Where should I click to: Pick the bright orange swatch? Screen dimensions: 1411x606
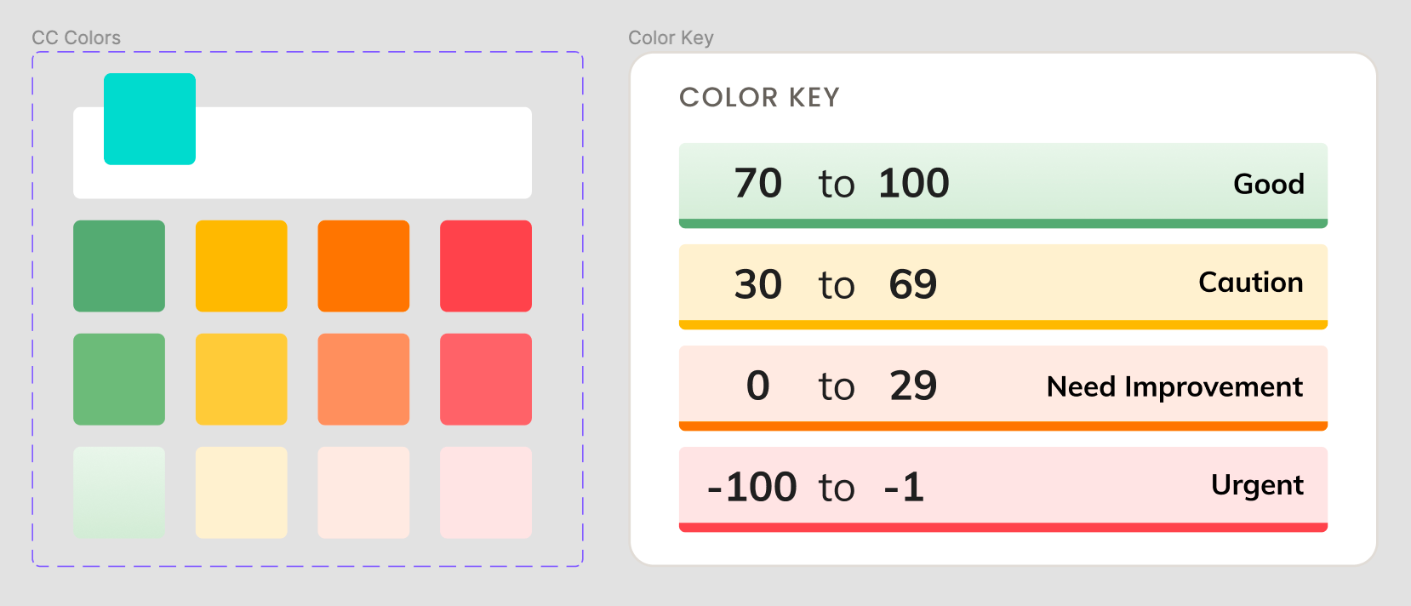(363, 266)
